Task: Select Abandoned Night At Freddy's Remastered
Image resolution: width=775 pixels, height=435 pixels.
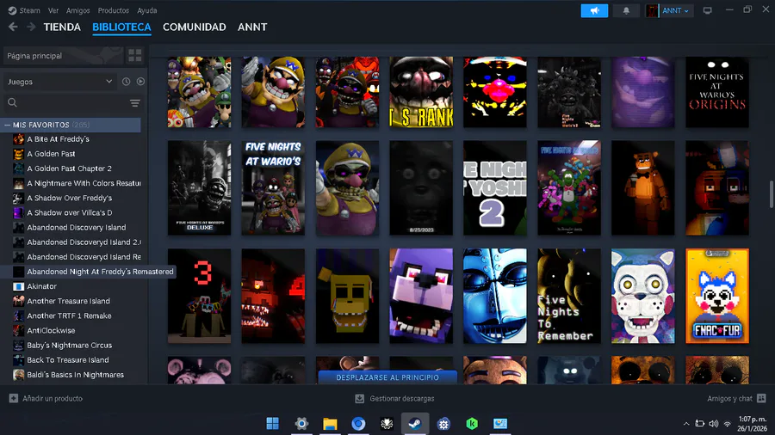Action: click(90, 272)
